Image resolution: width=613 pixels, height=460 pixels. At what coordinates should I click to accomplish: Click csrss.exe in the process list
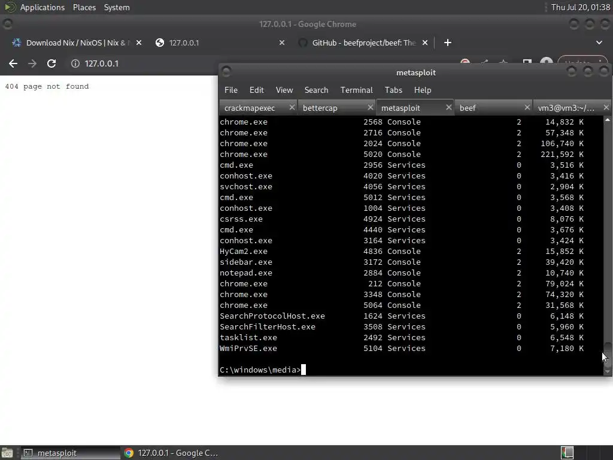click(x=241, y=219)
